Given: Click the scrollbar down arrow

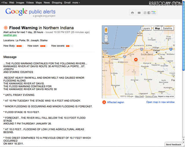Looking at the screenshot, I should click(x=184, y=142).
